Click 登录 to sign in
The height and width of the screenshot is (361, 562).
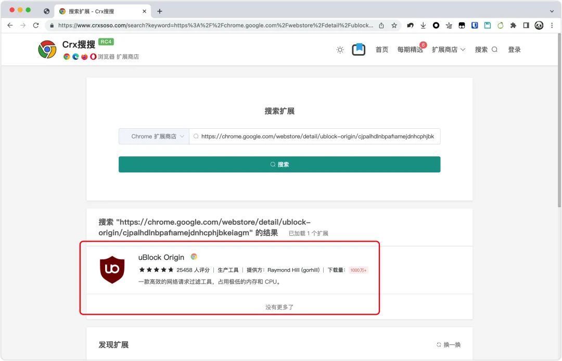514,50
